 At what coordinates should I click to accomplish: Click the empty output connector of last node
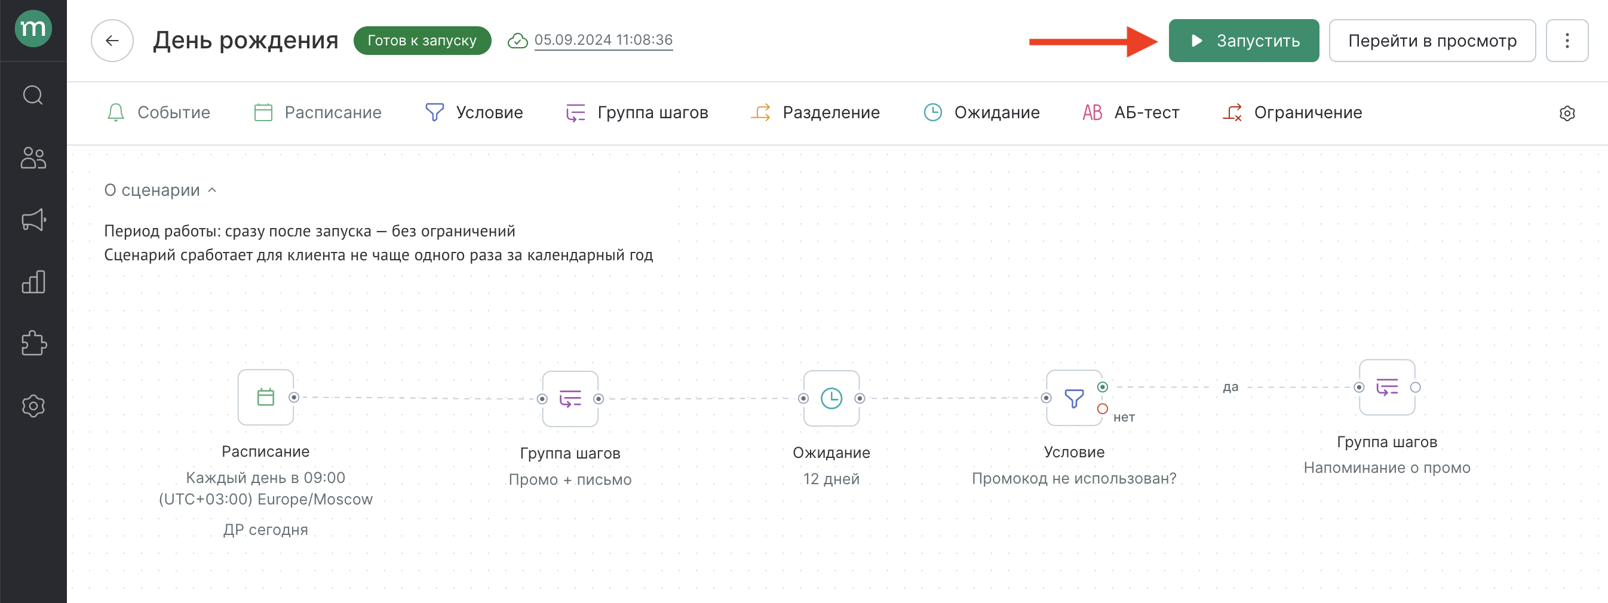point(1416,387)
